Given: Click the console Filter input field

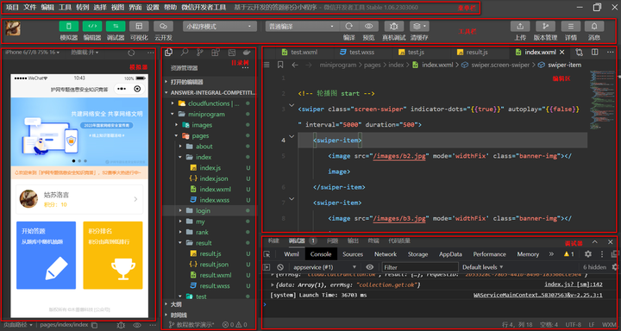Looking at the screenshot, I should click(420, 267).
